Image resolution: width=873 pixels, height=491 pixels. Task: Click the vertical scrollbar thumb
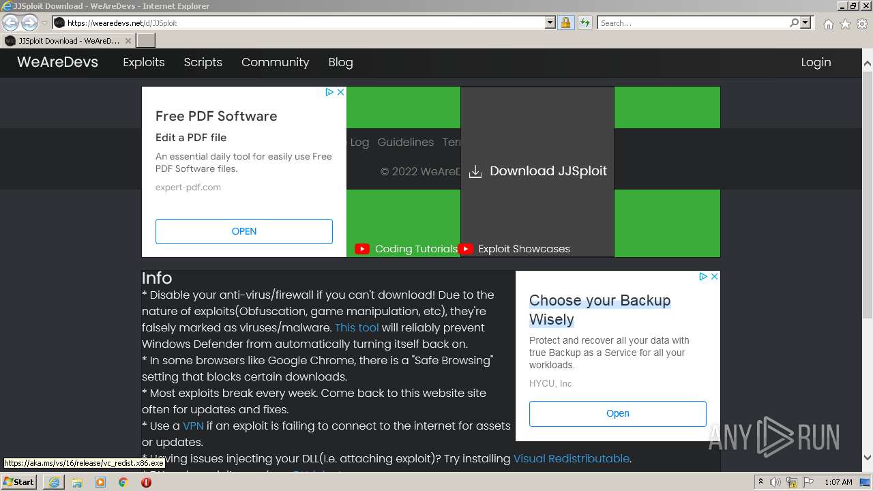[x=868, y=196]
